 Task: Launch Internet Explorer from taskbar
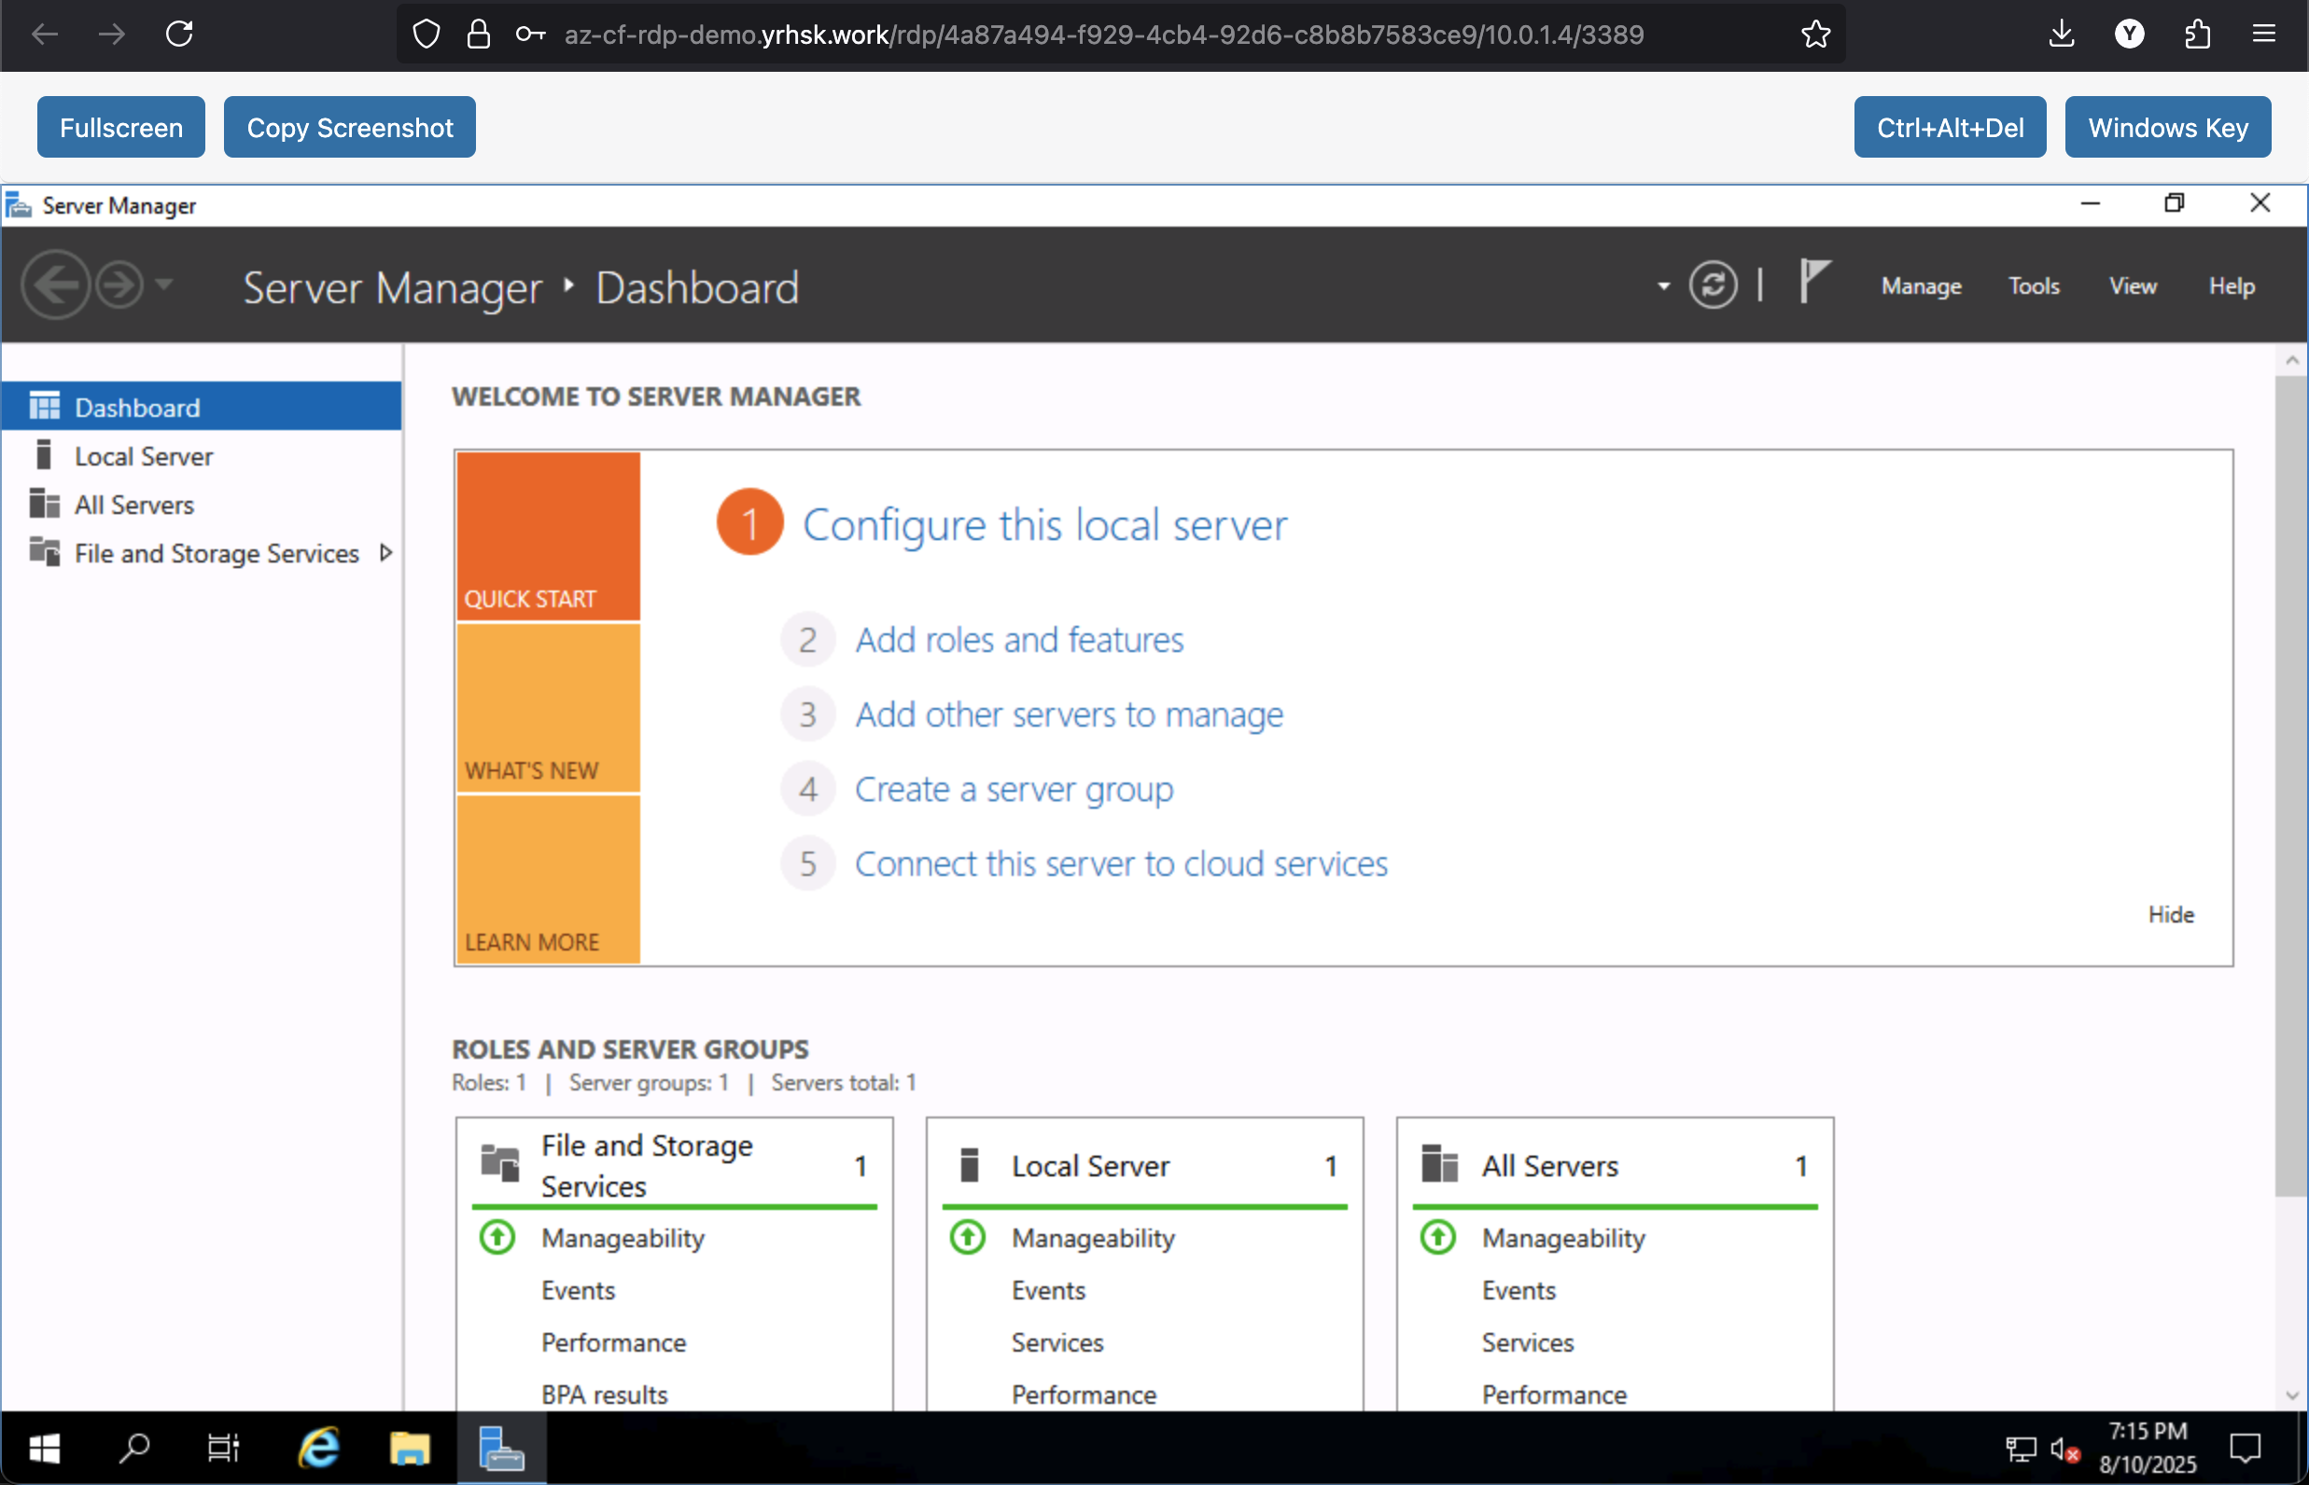coord(318,1448)
